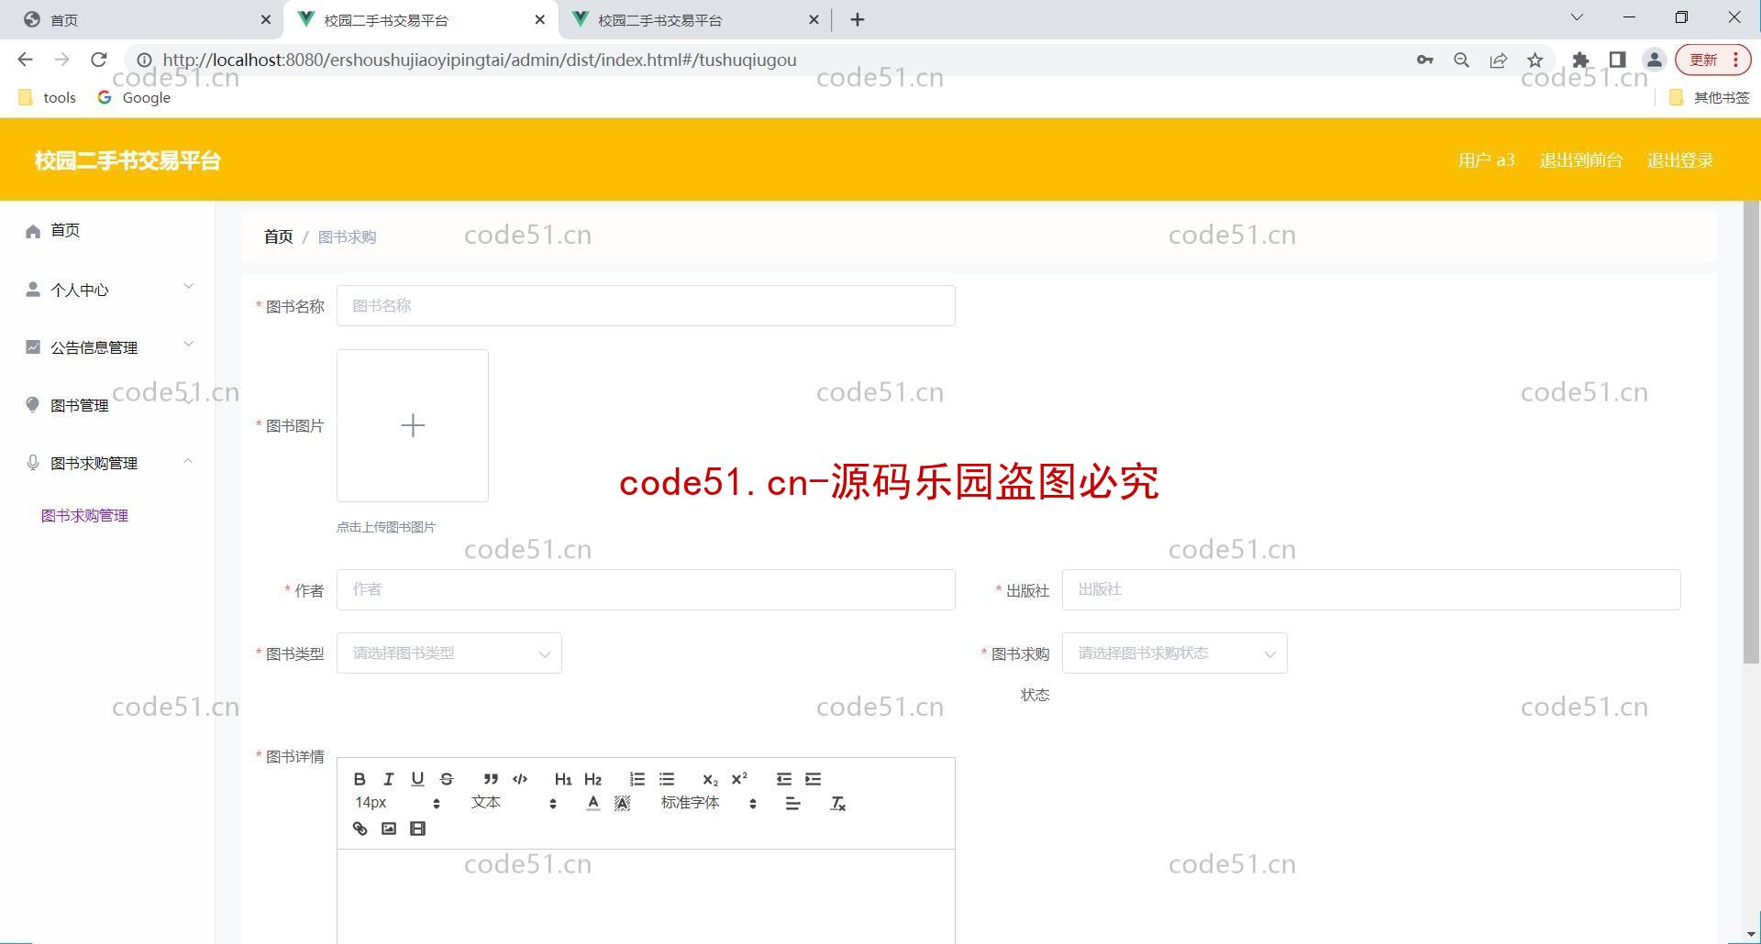Screen dimensions: 1761x944
Task: Bookmark this page with star
Action: (x=1535, y=60)
